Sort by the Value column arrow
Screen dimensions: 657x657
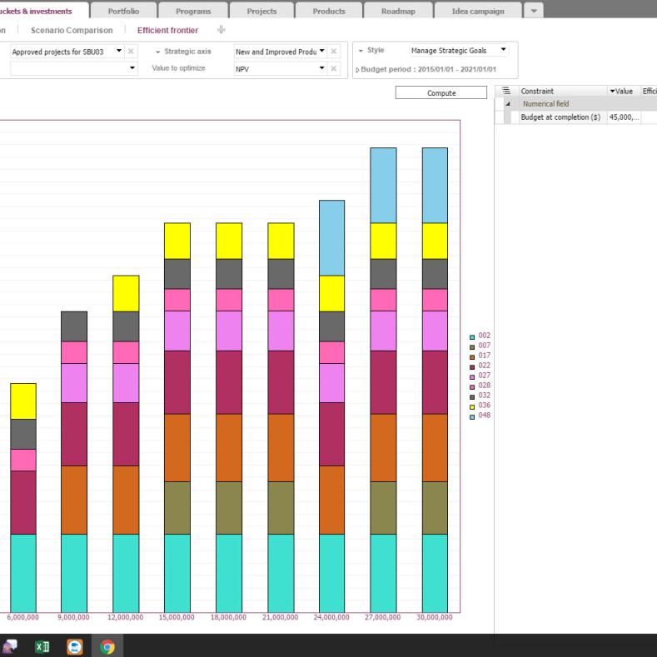(612, 91)
